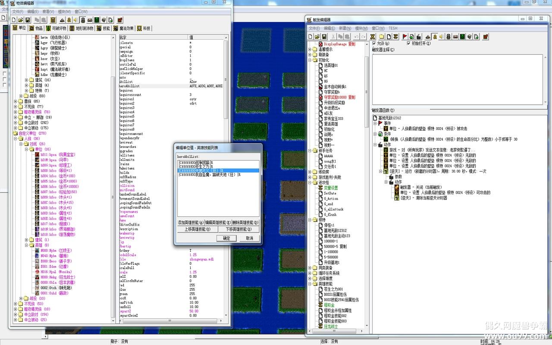Image resolution: width=552 pixels, height=345 pixels.
Task: Click New Action clapperboard icon
Action: pyautogui.click(x=419, y=37)
